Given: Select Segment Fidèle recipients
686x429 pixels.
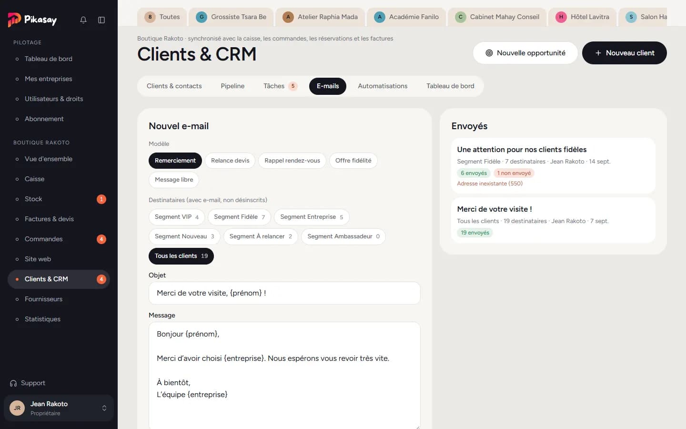Looking at the screenshot, I should coord(240,217).
